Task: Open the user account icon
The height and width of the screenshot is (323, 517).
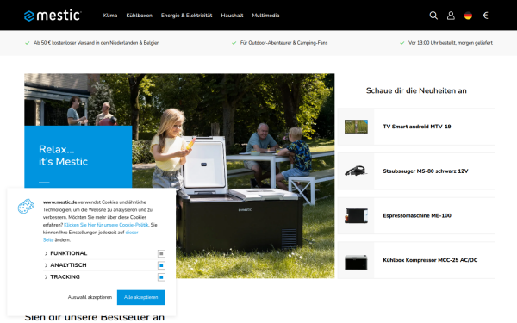Action: coord(451,16)
